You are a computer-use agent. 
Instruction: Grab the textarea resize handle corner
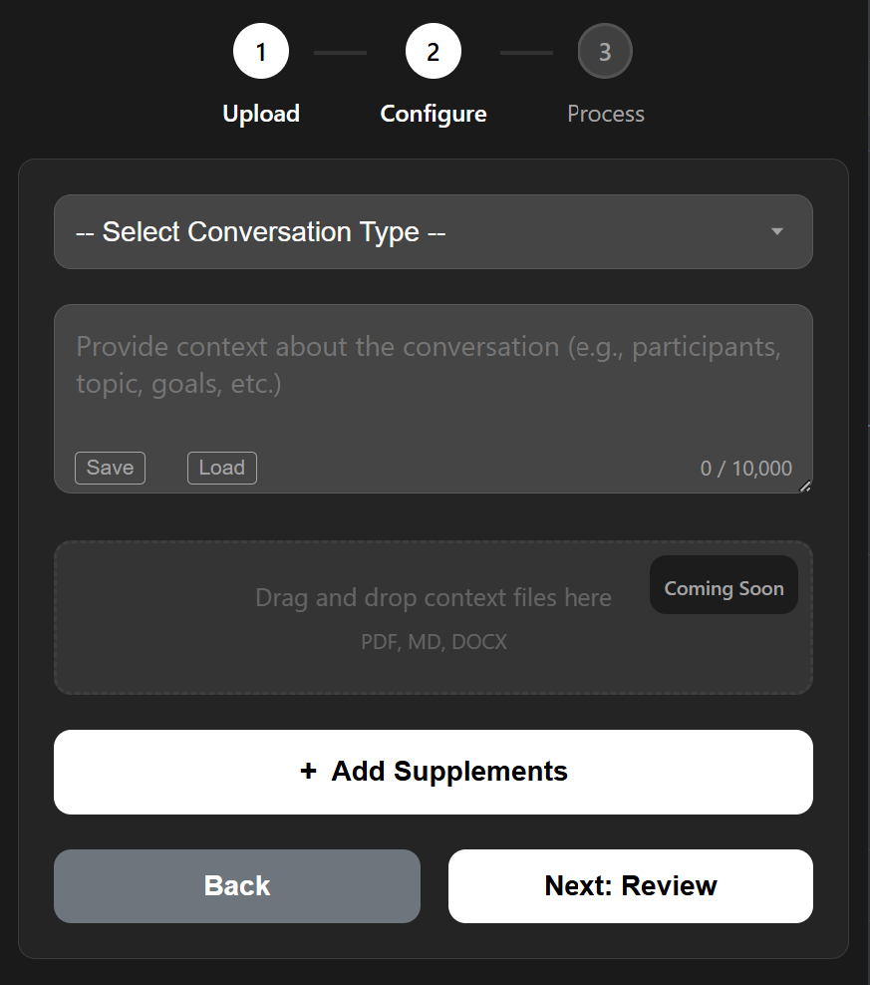[x=805, y=487]
